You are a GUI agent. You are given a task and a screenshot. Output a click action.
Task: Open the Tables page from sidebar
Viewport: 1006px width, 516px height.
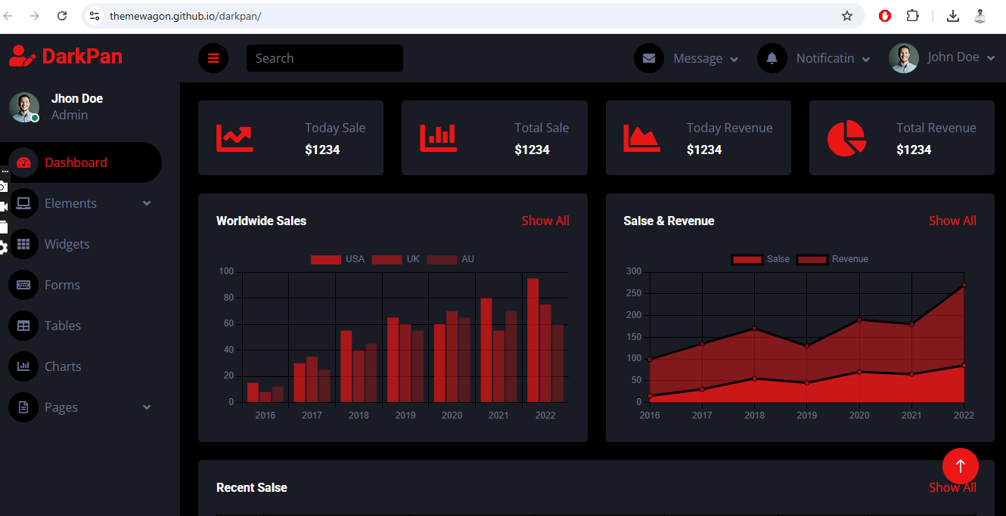pos(62,326)
